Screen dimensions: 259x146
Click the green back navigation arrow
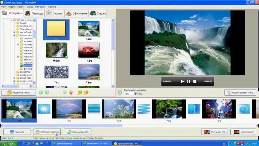(x=41, y=92)
